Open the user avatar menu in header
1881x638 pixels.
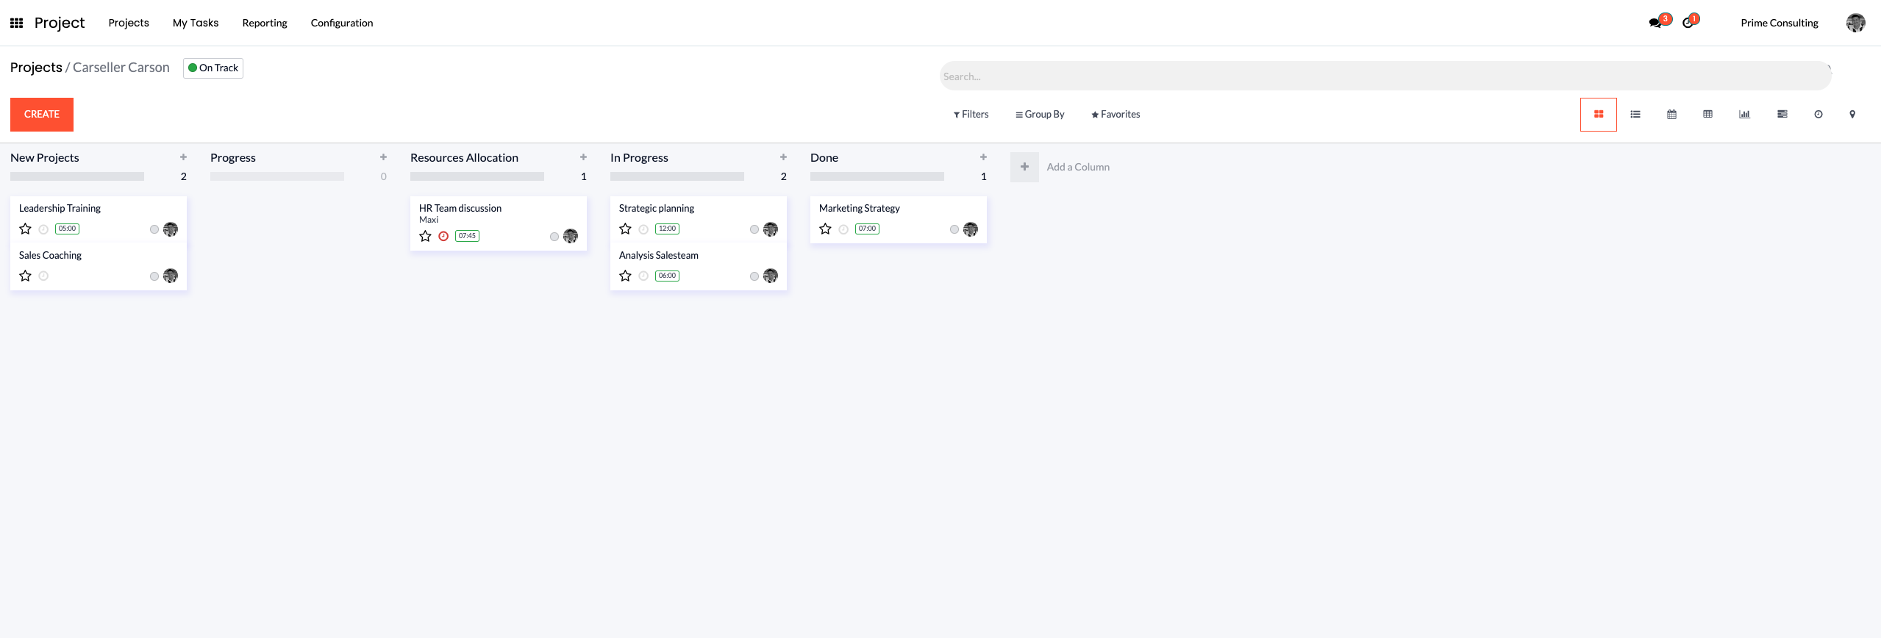tap(1855, 23)
